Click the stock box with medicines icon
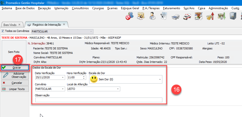Screen dimensions: 242x117 click(198, 16)
